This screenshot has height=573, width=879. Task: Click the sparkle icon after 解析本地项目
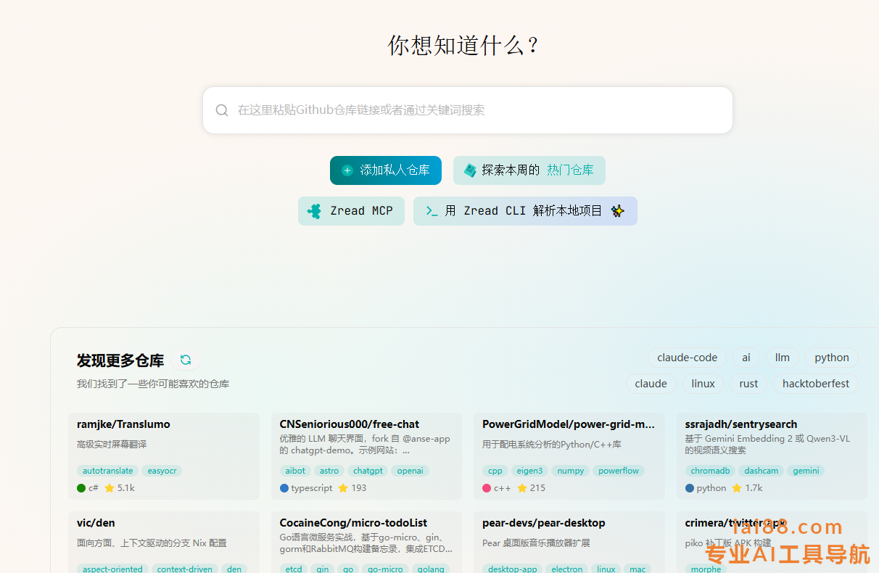pyautogui.click(x=617, y=211)
